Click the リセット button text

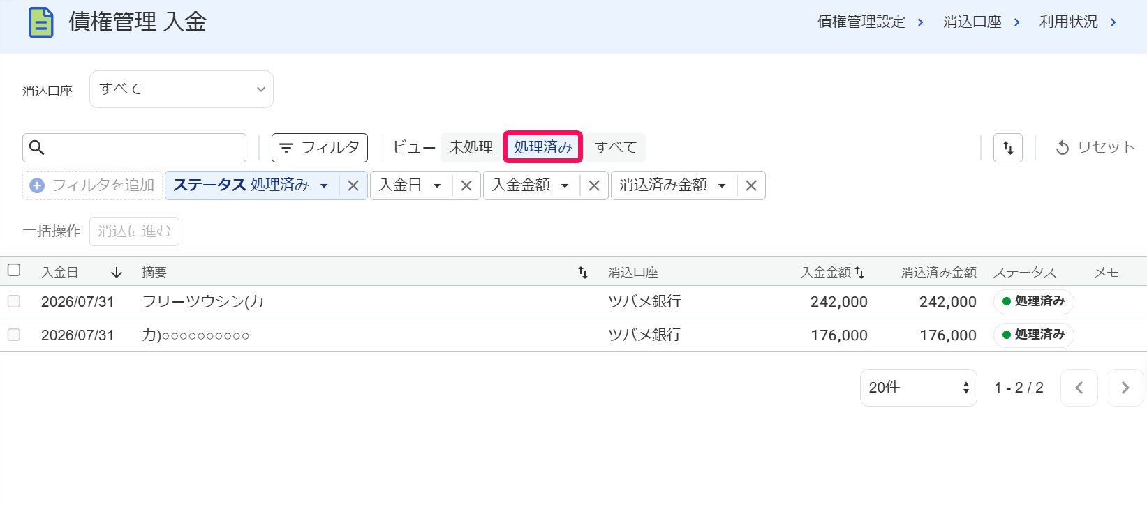tap(1107, 147)
